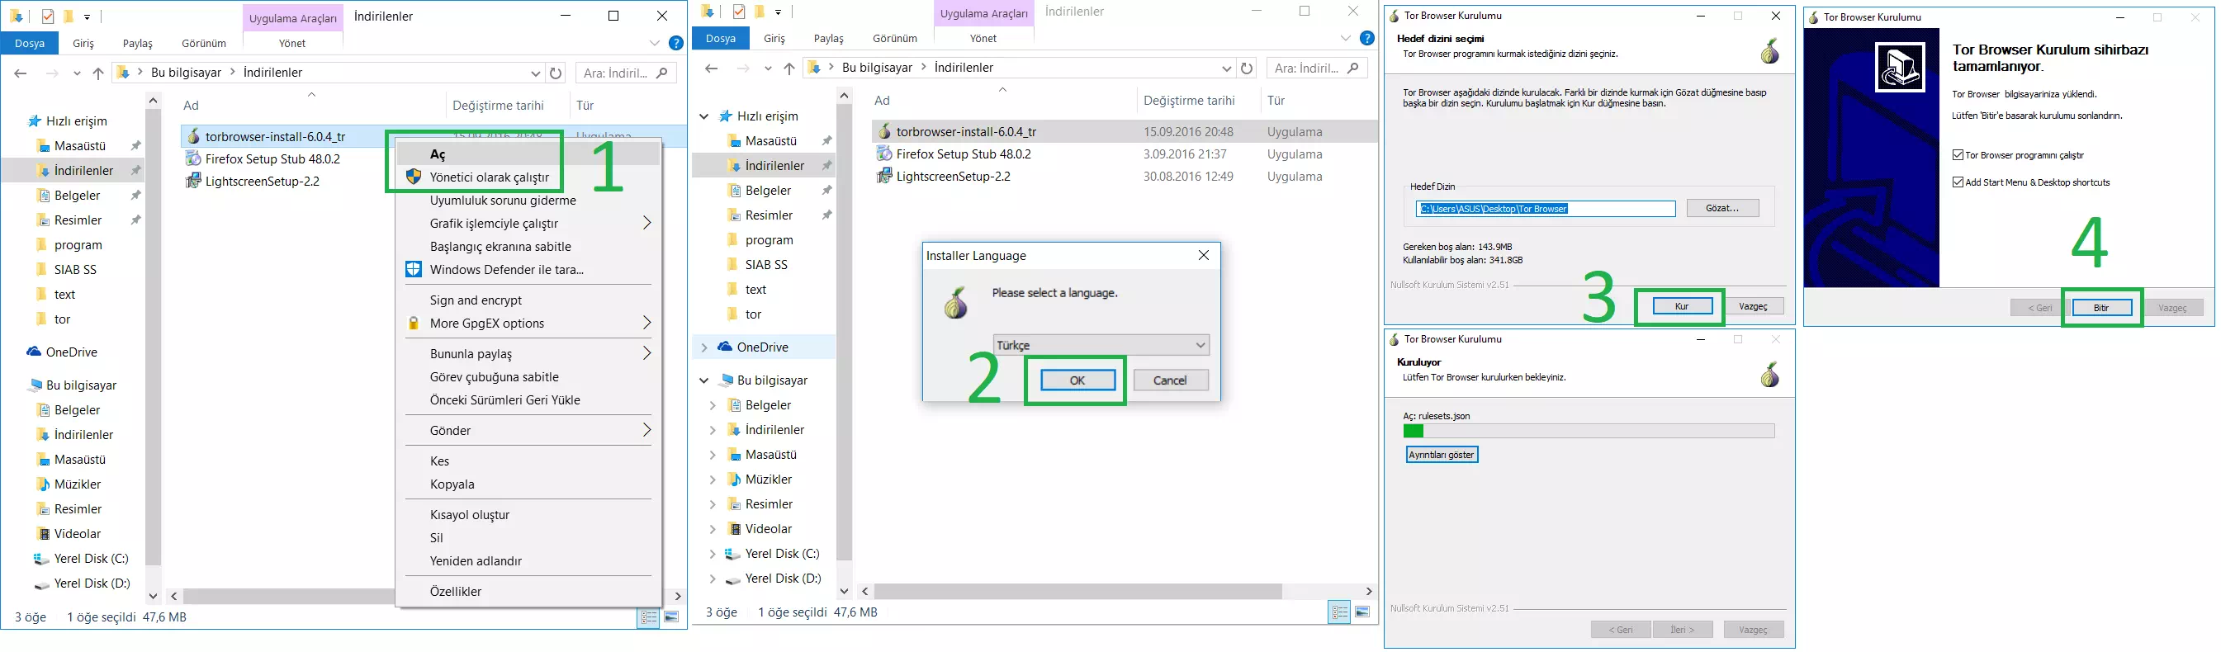This screenshot has width=2221, height=652.
Task: Click Firefox Setup Stub icon in left Explorer window
Action: point(193,158)
